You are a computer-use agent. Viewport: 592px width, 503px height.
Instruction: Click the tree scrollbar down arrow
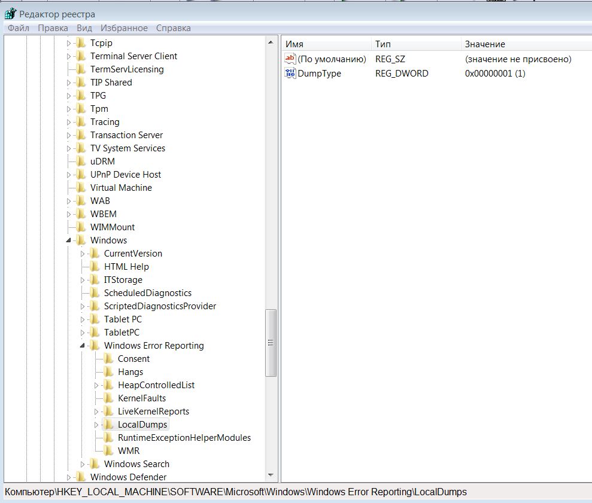271,475
